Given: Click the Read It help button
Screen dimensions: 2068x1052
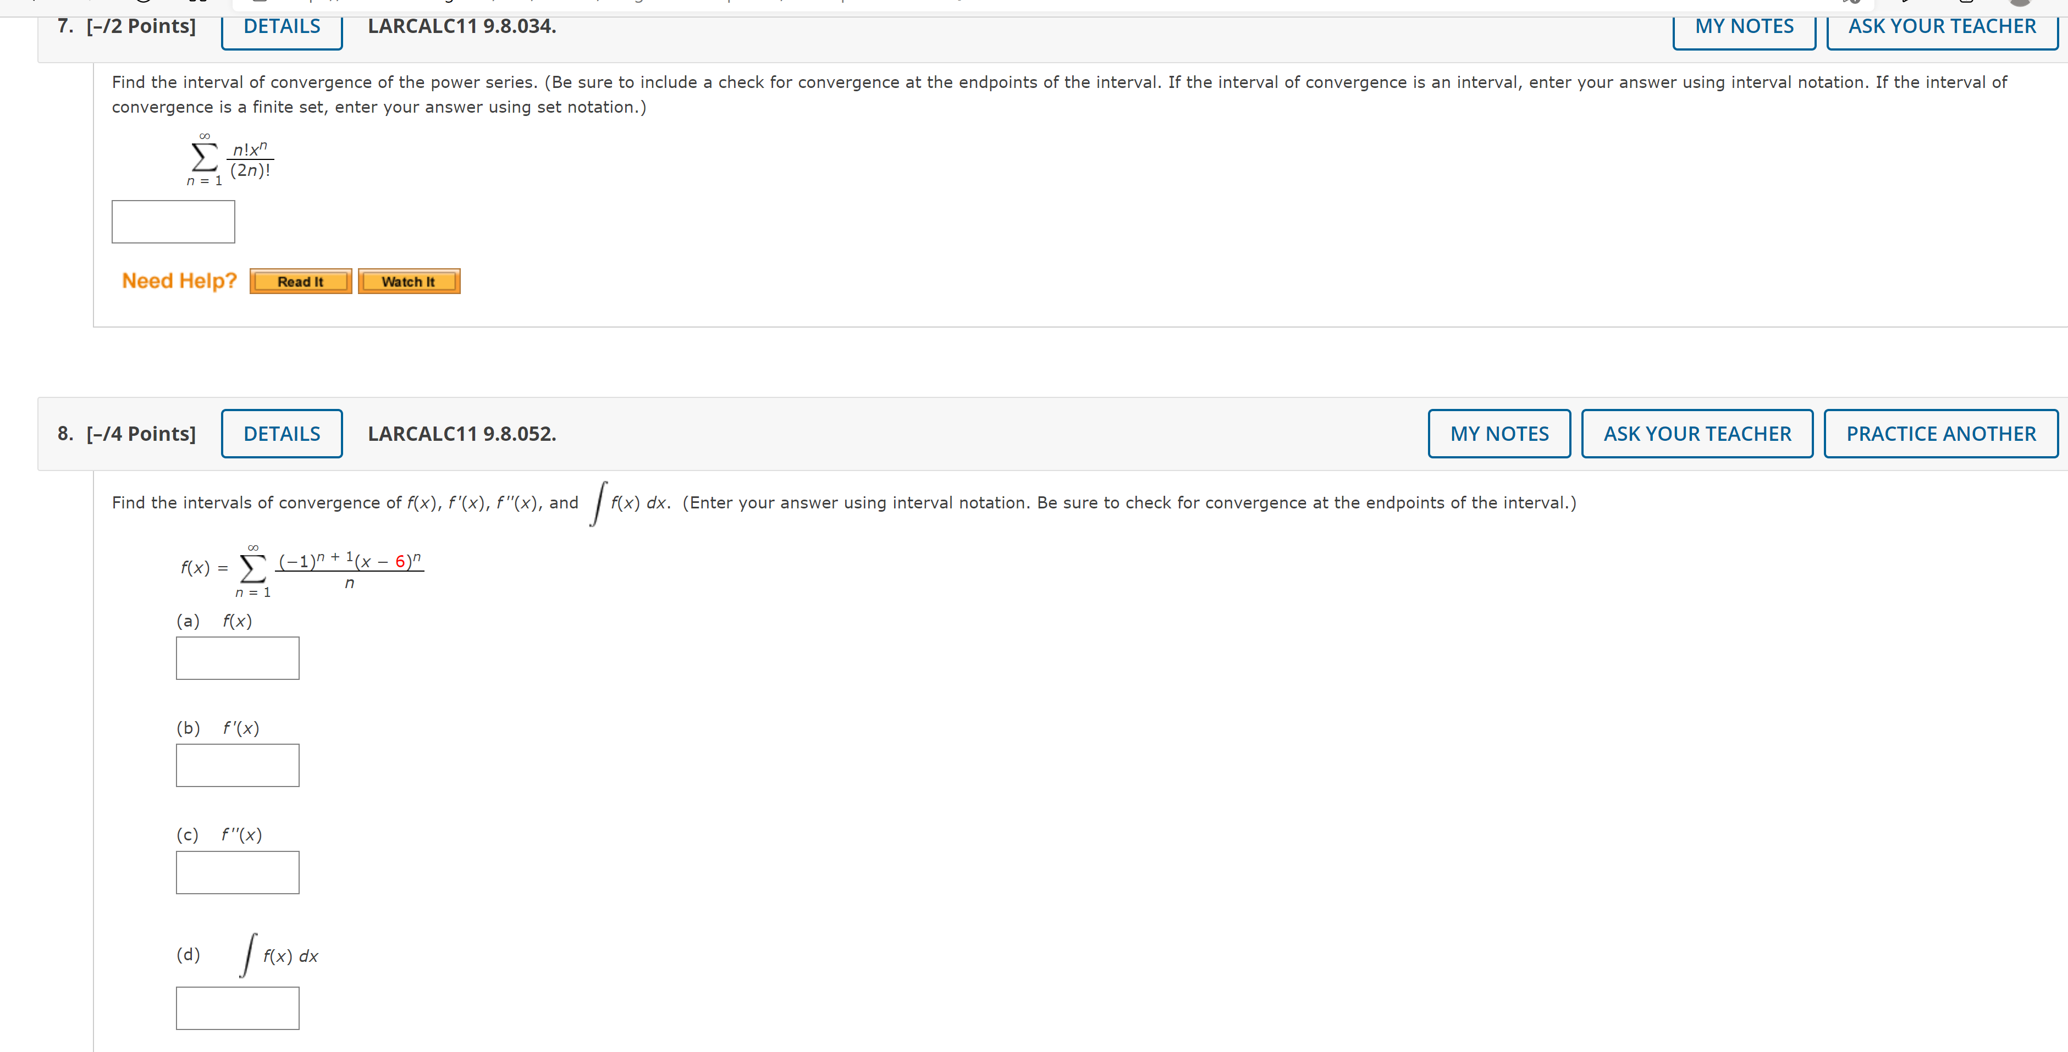Looking at the screenshot, I should (x=300, y=281).
